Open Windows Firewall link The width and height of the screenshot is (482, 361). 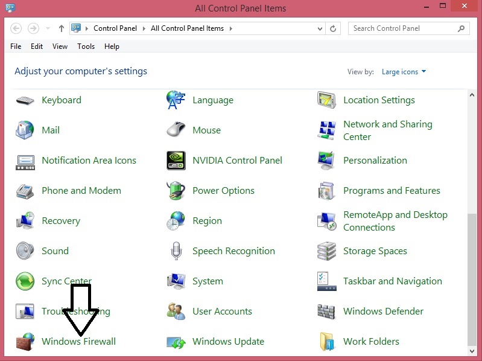click(78, 341)
